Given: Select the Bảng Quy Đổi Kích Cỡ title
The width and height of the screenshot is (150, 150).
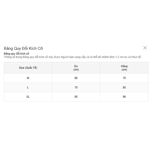Looking at the screenshot, I should (x=23, y=48).
